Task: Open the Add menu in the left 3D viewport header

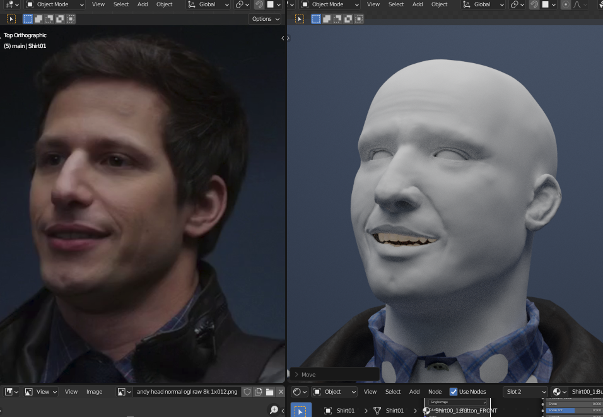Action: [143, 4]
